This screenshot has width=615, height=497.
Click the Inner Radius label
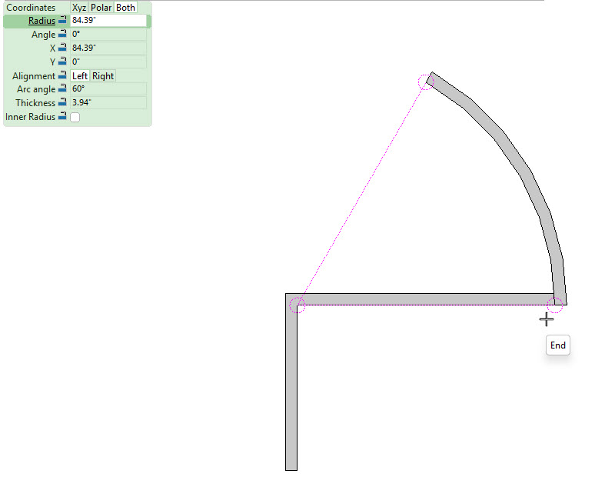click(x=30, y=117)
